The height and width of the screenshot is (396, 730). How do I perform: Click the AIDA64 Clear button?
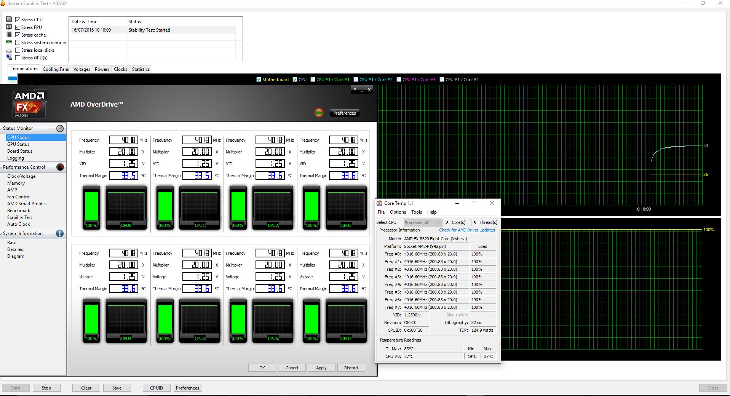[x=86, y=388]
